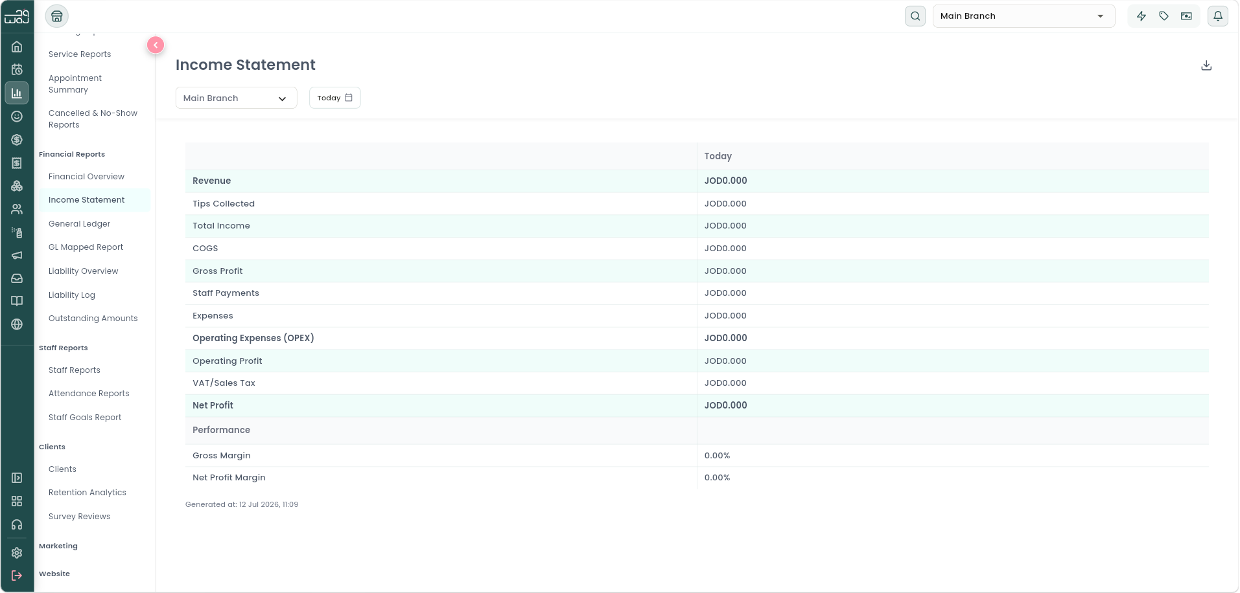1240x593 pixels.
Task: Open General Ledger report
Action: pos(79,224)
